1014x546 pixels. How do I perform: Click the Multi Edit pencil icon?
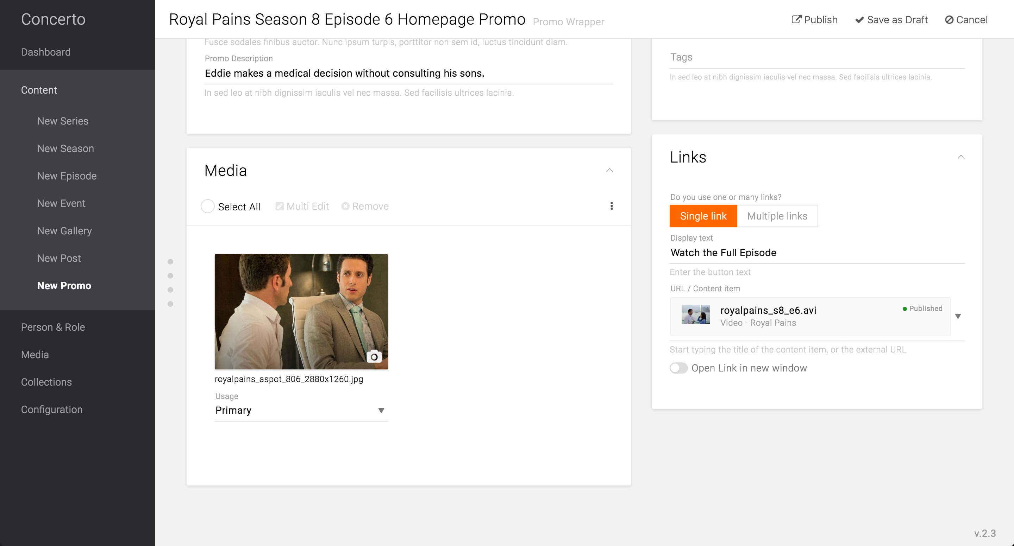[x=280, y=206]
